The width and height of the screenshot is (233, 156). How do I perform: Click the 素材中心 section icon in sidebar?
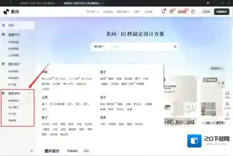[3, 93]
